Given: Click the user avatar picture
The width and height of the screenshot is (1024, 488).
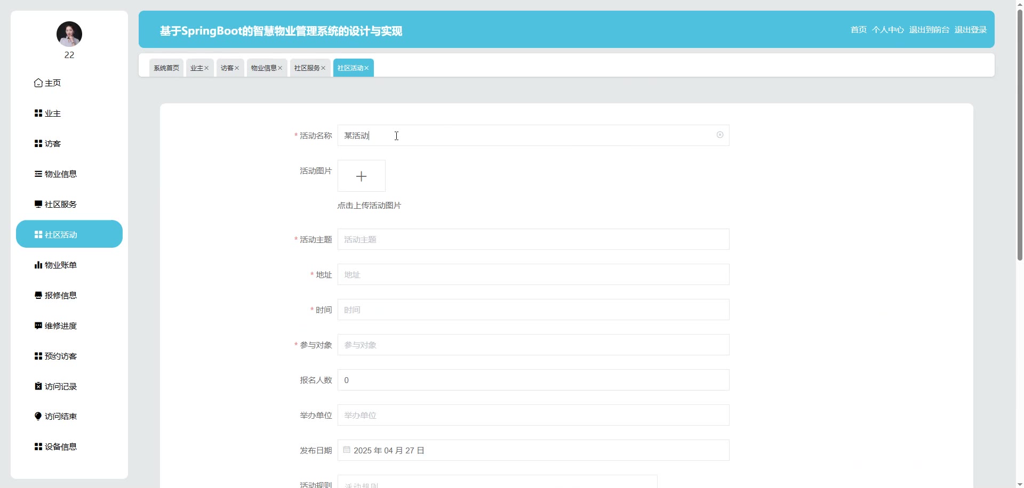Looking at the screenshot, I should point(69,34).
